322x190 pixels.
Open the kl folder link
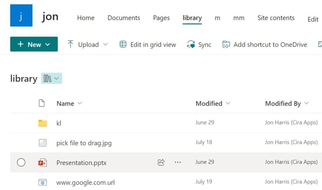tap(59, 123)
